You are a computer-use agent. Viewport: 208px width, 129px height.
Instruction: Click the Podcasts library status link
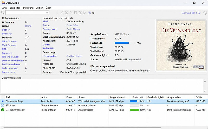tap(7, 34)
